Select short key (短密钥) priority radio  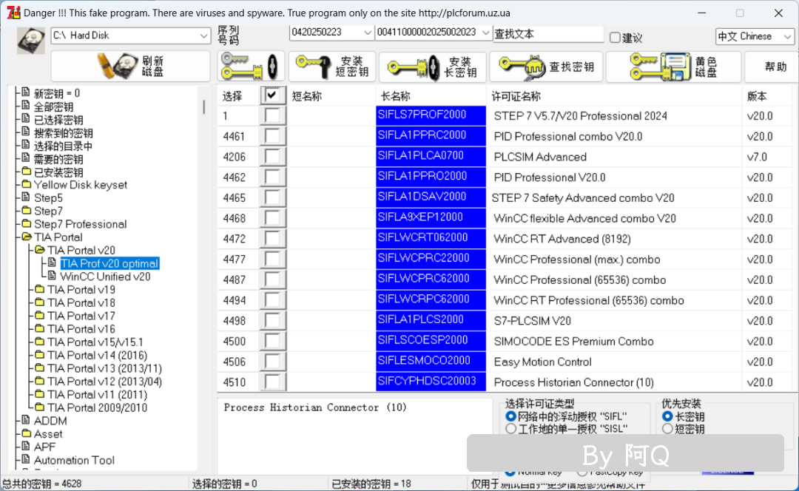coord(667,429)
